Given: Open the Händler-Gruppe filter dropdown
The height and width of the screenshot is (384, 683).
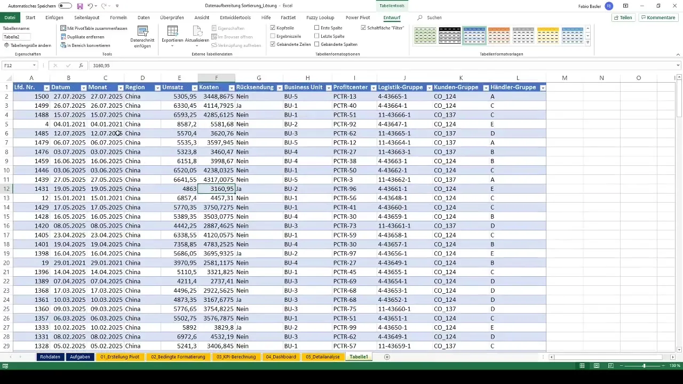Looking at the screenshot, I should (543, 87).
